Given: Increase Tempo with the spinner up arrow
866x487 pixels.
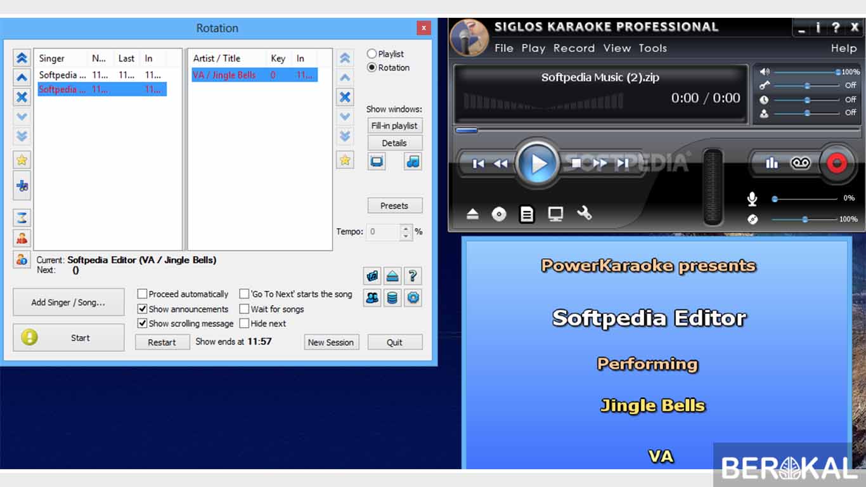Looking at the screenshot, I should click(406, 228).
